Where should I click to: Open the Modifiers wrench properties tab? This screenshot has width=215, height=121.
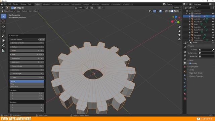(x=185, y=75)
